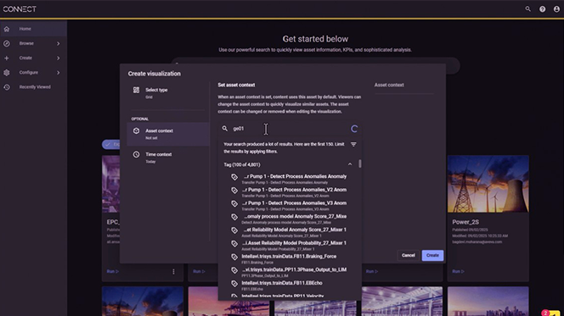Click the Create plus icon

(7, 58)
